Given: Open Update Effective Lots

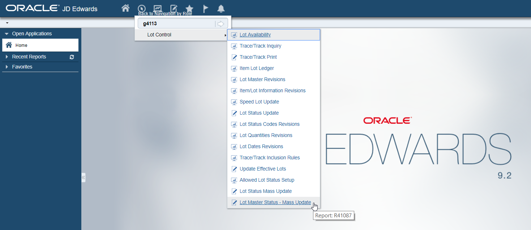Looking at the screenshot, I should (x=263, y=169).
